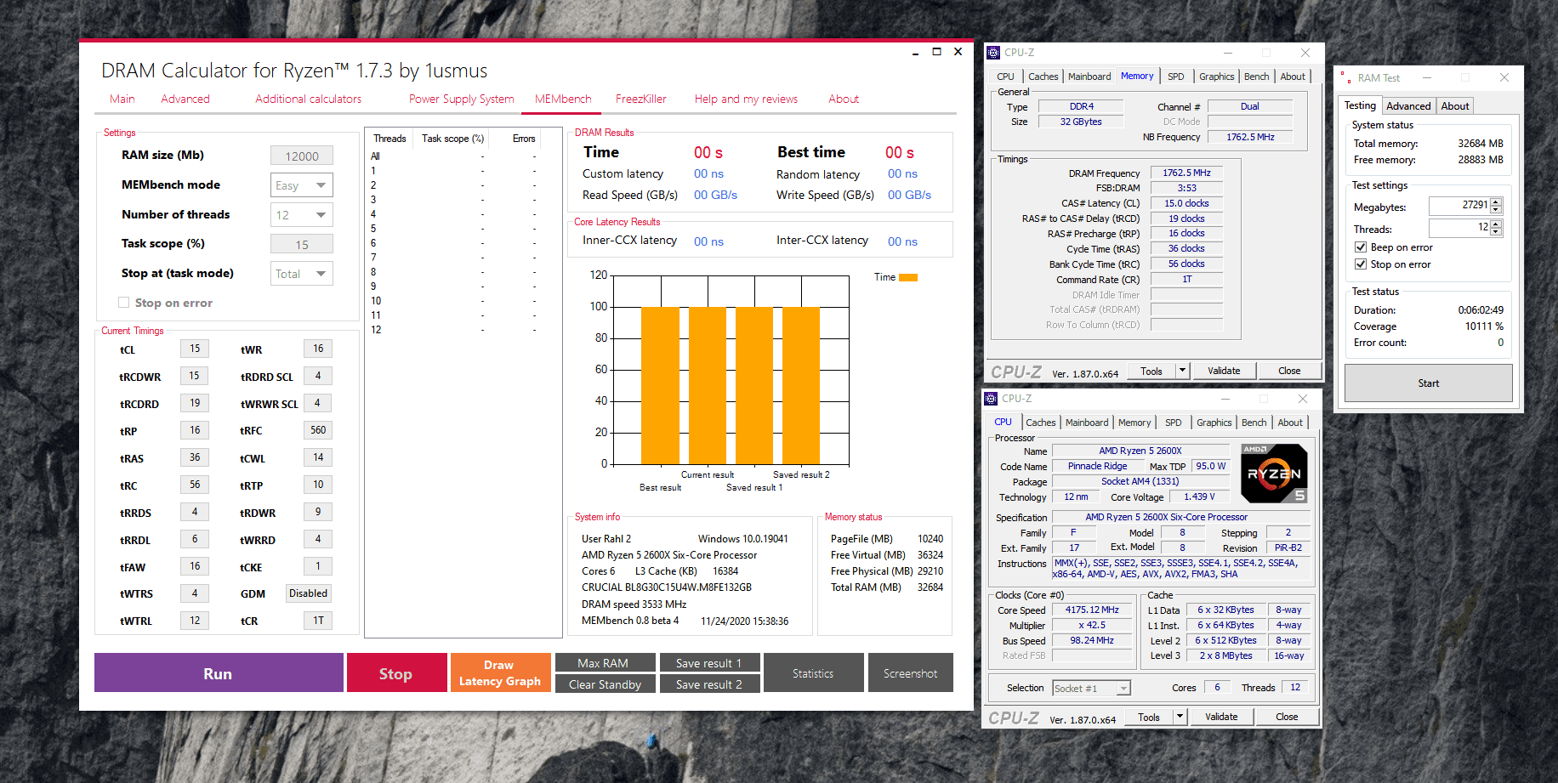Open the MEMbench mode dropdown
This screenshot has height=783, width=1558.
coord(301,185)
